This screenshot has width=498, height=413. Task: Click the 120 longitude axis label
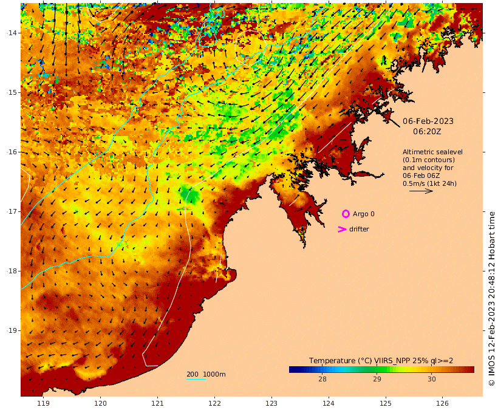[100, 403]
